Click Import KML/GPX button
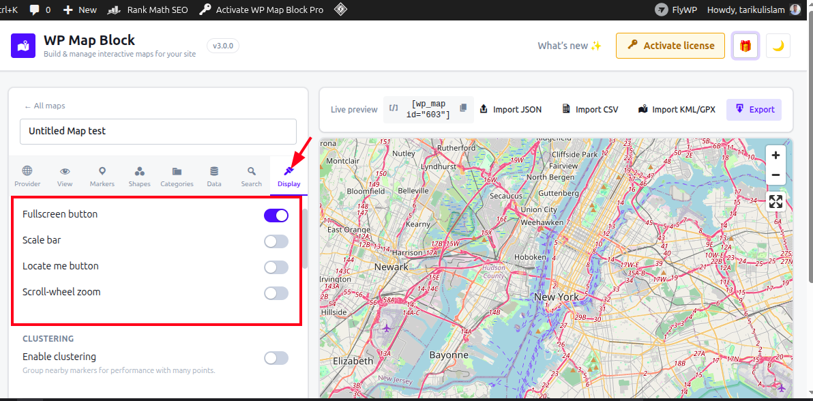 click(x=677, y=110)
